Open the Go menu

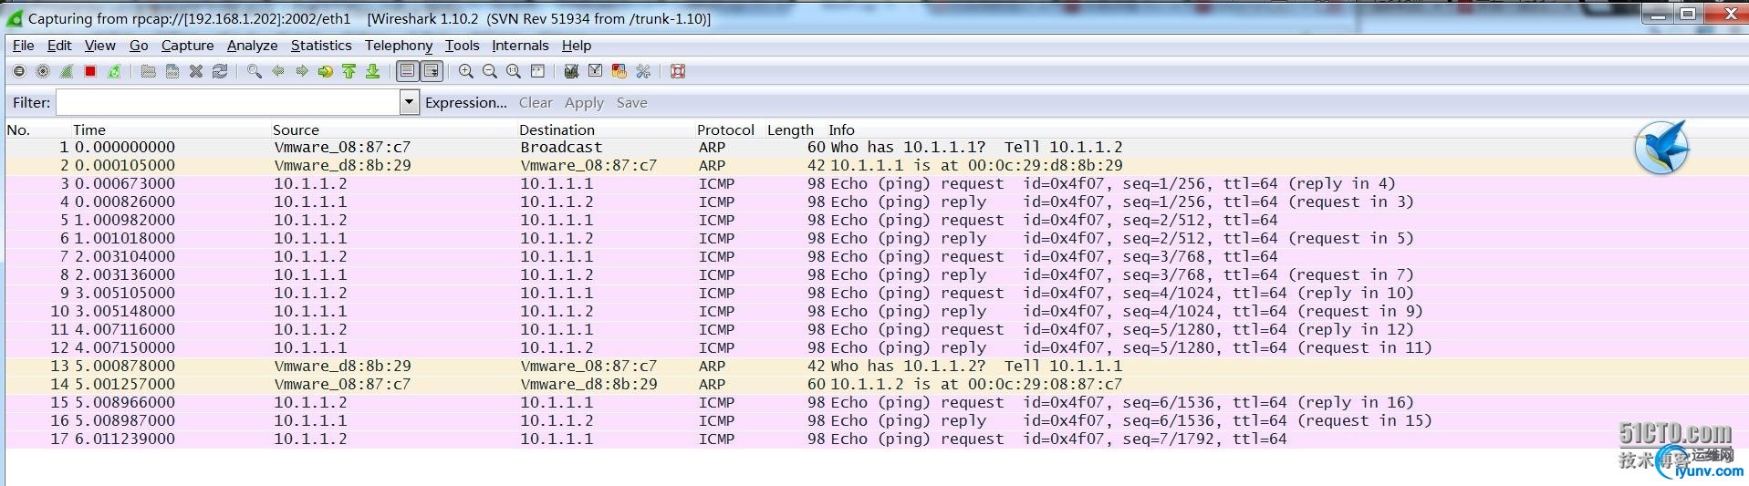coord(139,46)
